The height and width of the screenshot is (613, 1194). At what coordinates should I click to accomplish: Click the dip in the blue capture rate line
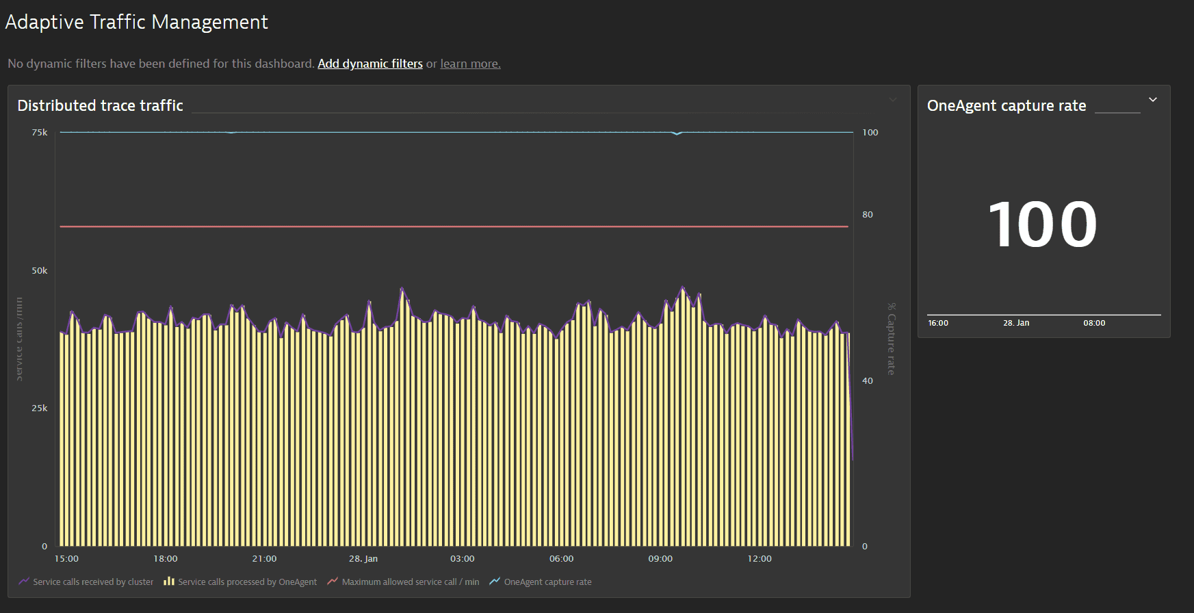point(677,134)
